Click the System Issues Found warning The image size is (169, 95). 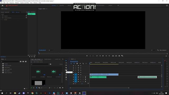pyautogui.click(x=12, y=6)
